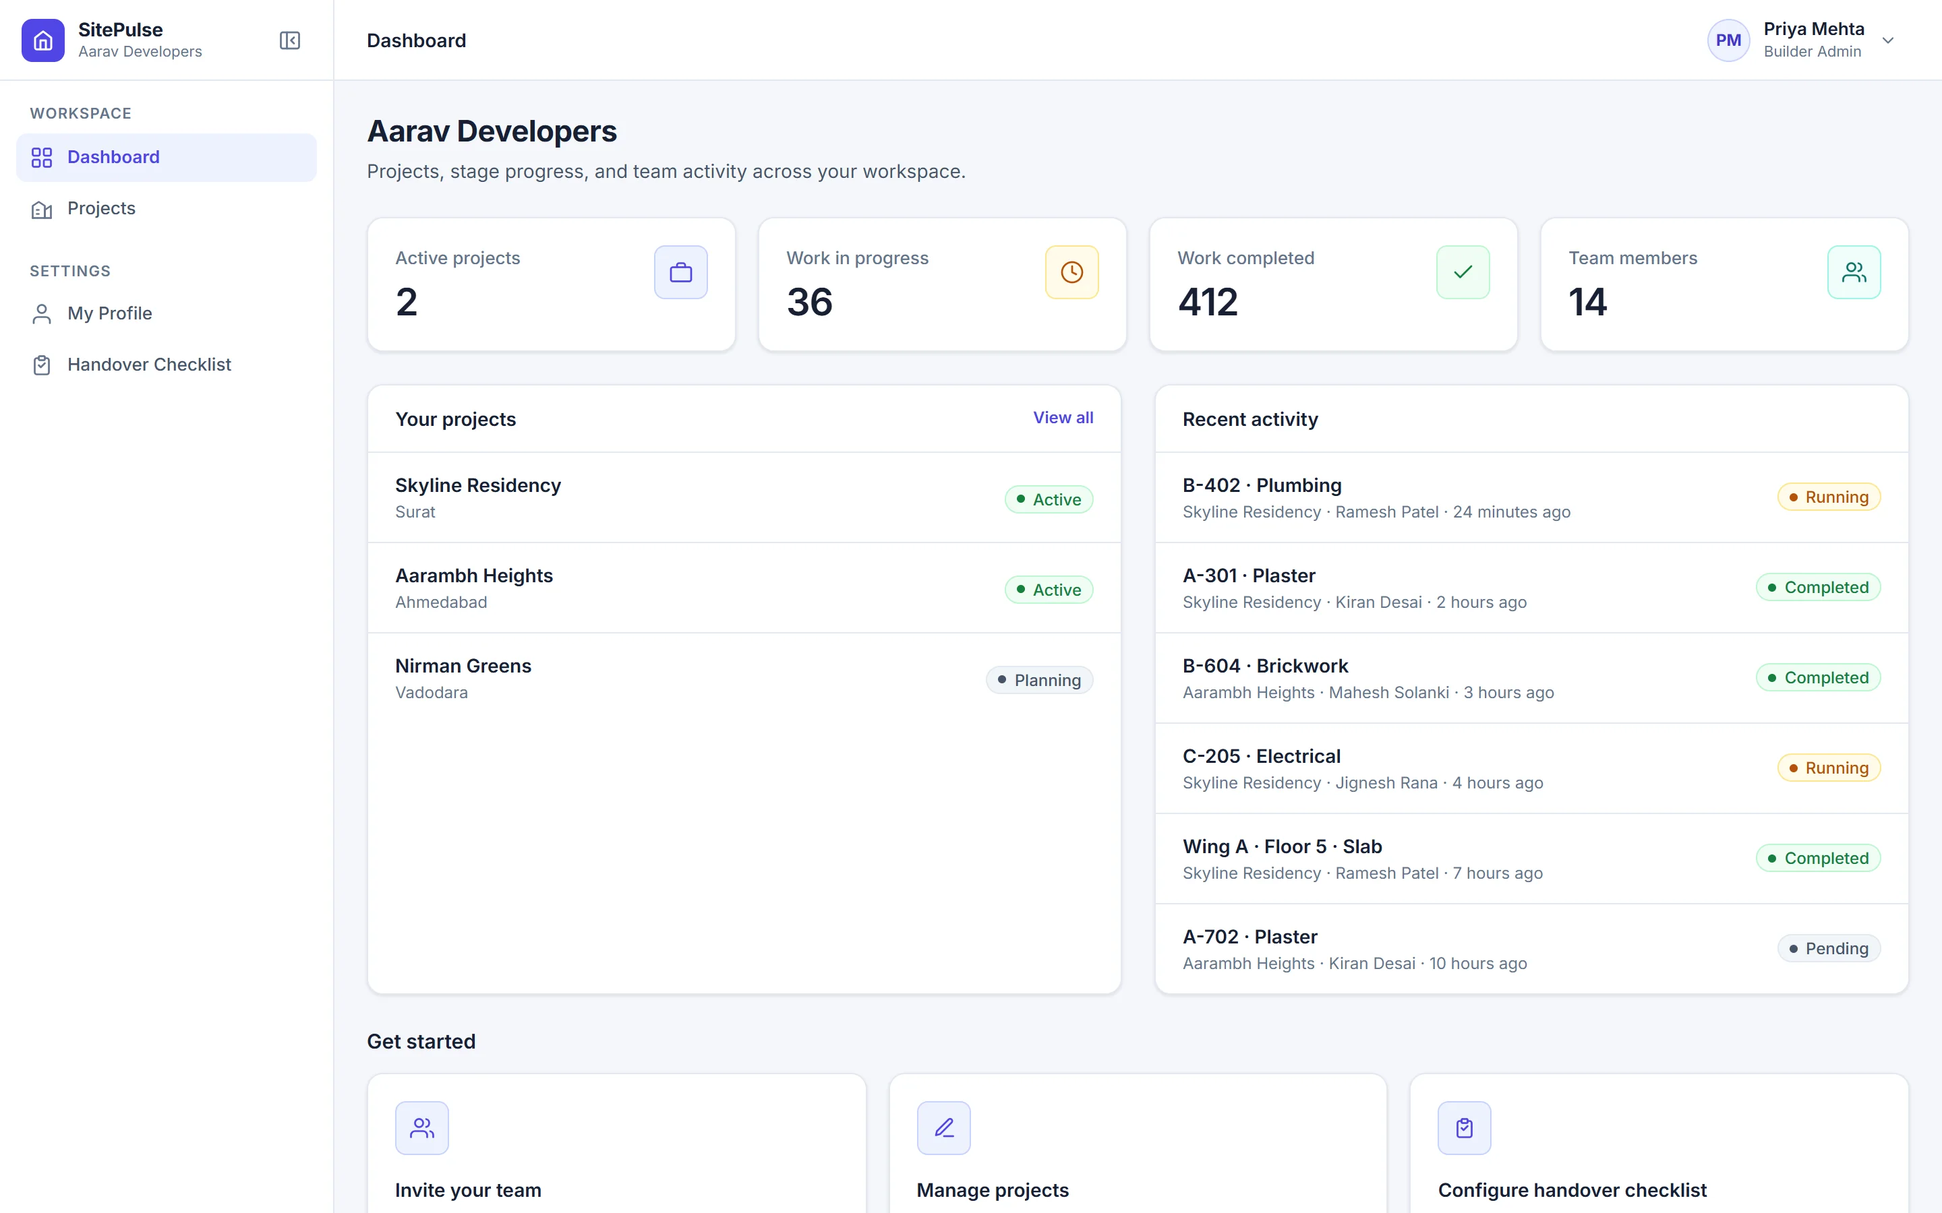Click the Dashboard breadcrumb title in header
Screen dimensions: 1942x1213
click(x=417, y=40)
